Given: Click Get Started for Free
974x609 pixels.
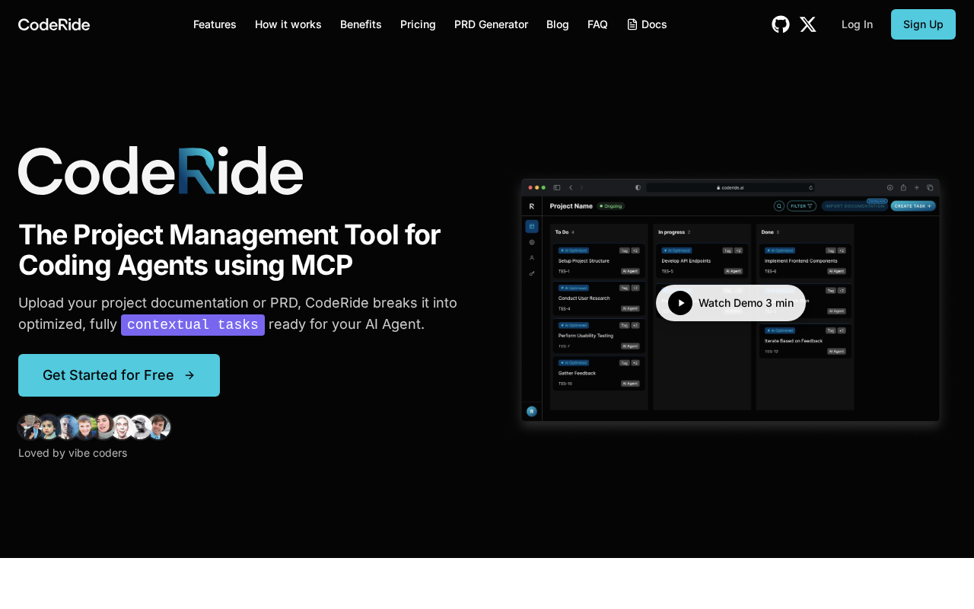Looking at the screenshot, I should pos(119,375).
